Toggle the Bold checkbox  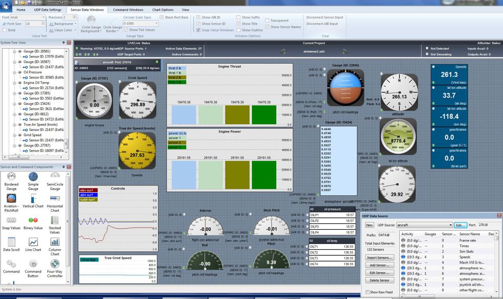tap(5, 30)
